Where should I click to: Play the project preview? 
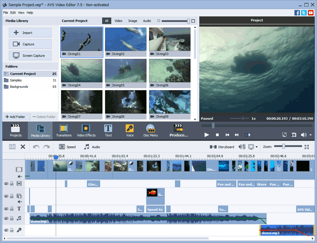[x=206, y=135]
